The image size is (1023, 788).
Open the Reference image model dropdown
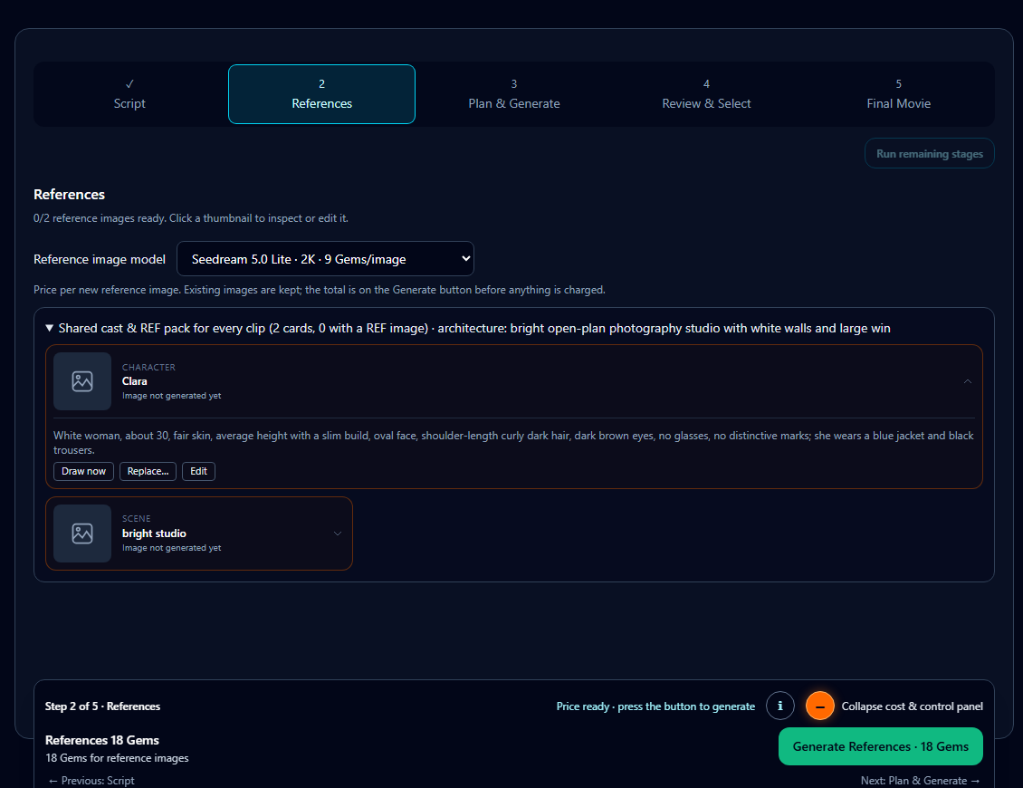tap(325, 259)
